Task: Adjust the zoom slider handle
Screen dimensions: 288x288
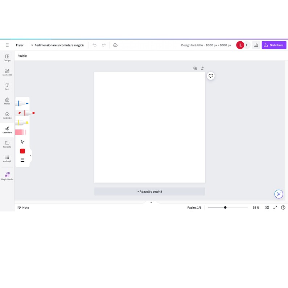Action: tap(225, 207)
